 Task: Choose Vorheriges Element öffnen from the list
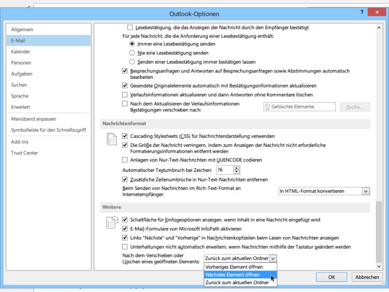(x=240, y=267)
